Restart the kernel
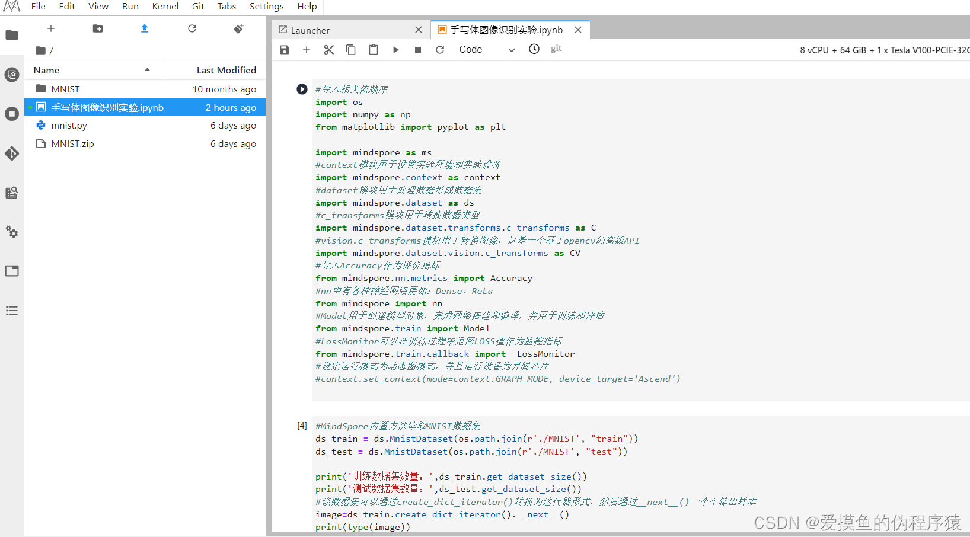 click(440, 50)
